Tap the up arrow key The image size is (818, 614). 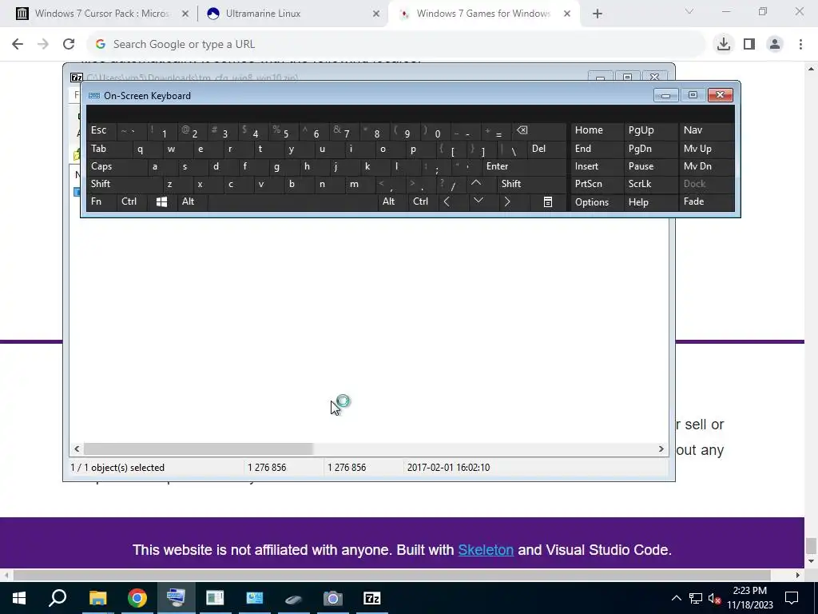(x=476, y=183)
